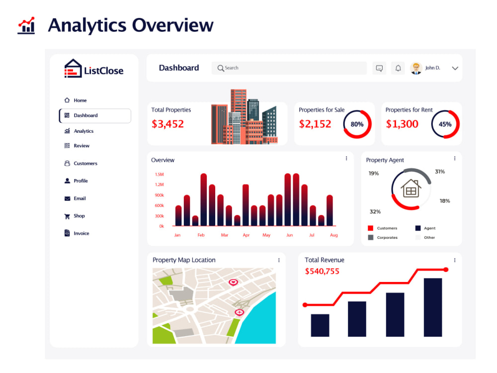This screenshot has height=373, width=497.
Task: Click the 18% label in Property Agent chart
Action: point(445,201)
